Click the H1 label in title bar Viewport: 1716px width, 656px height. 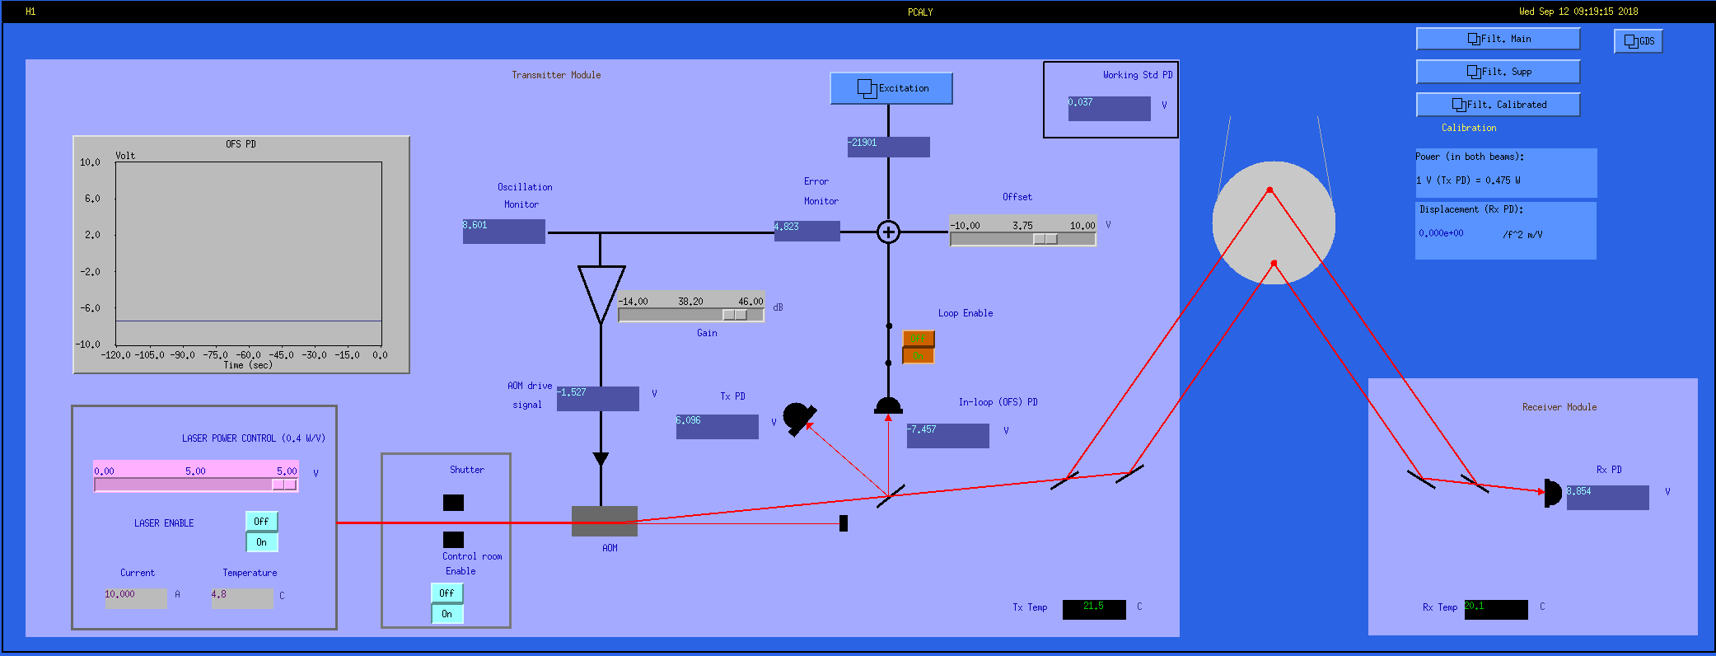[x=30, y=12]
